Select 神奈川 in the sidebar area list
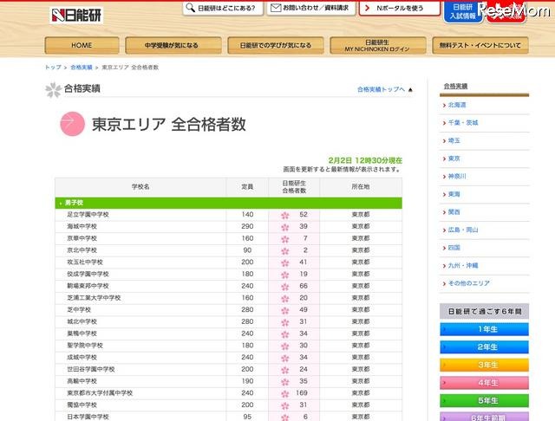The width and height of the screenshot is (555, 421). [457, 177]
